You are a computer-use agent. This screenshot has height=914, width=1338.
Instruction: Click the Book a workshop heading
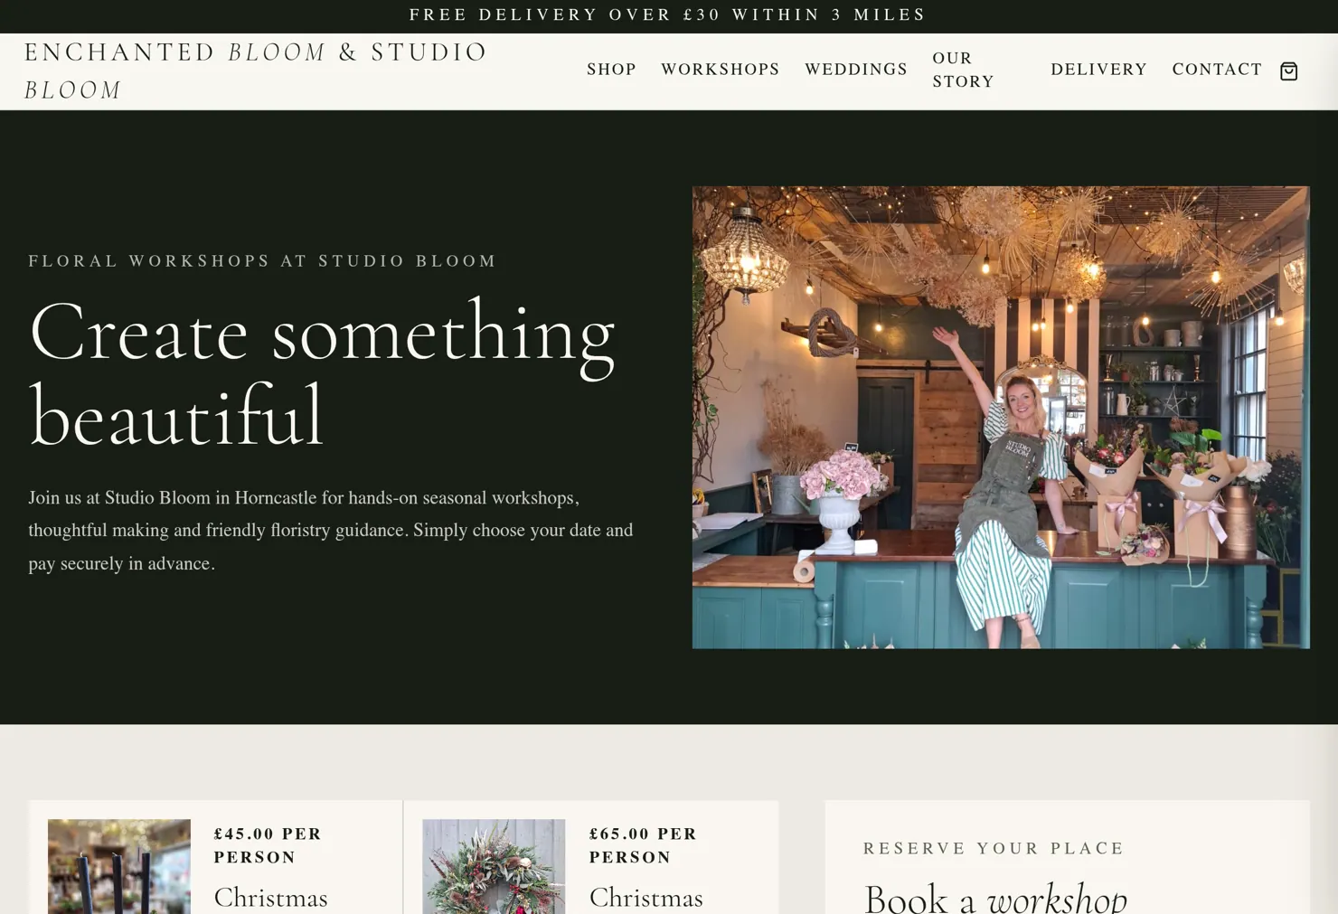995,898
